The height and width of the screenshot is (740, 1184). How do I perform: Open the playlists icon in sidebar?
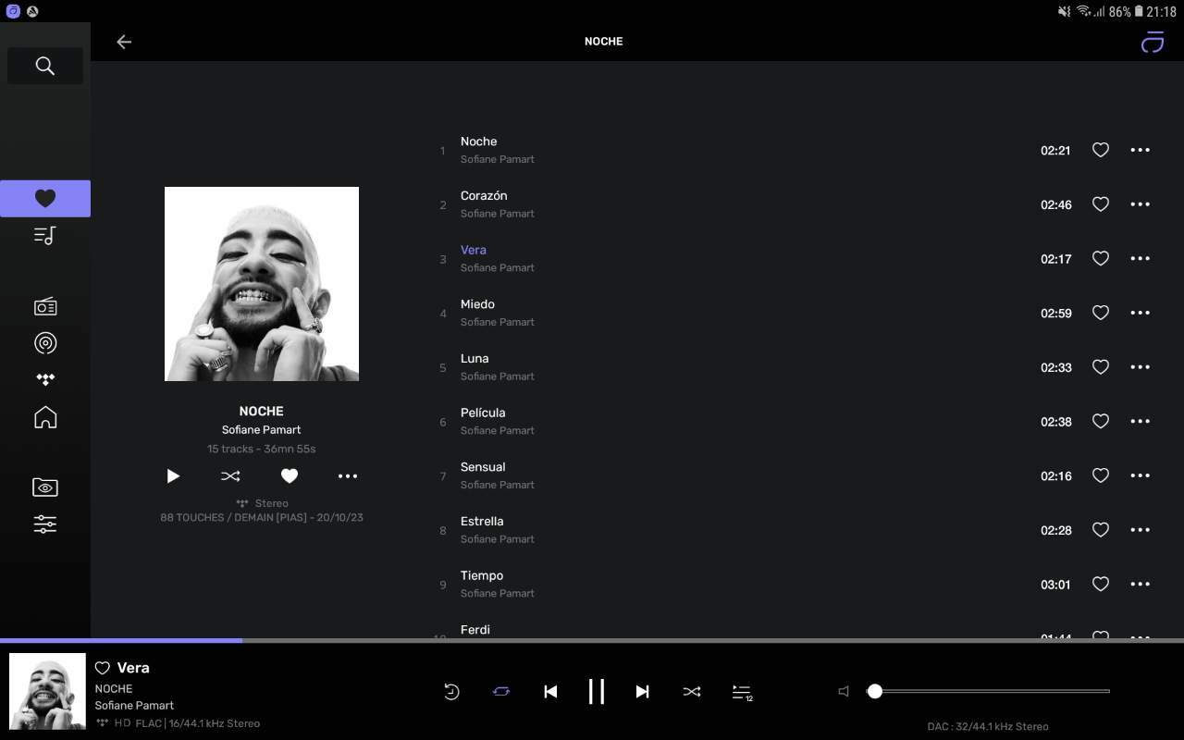pos(44,236)
